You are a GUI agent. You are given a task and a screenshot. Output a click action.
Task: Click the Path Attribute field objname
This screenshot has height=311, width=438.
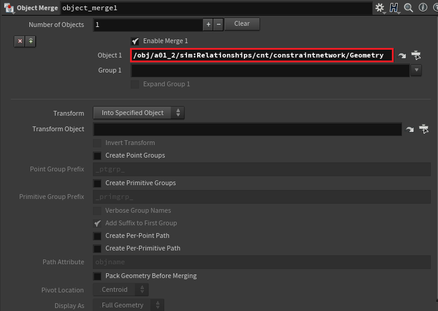coord(262,262)
